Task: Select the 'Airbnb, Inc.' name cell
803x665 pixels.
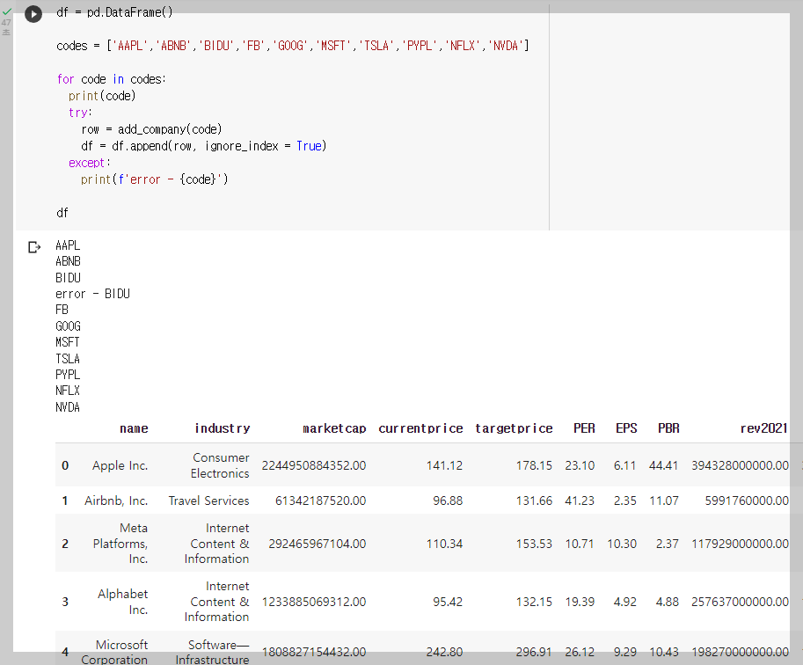Action: [x=116, y=501]
